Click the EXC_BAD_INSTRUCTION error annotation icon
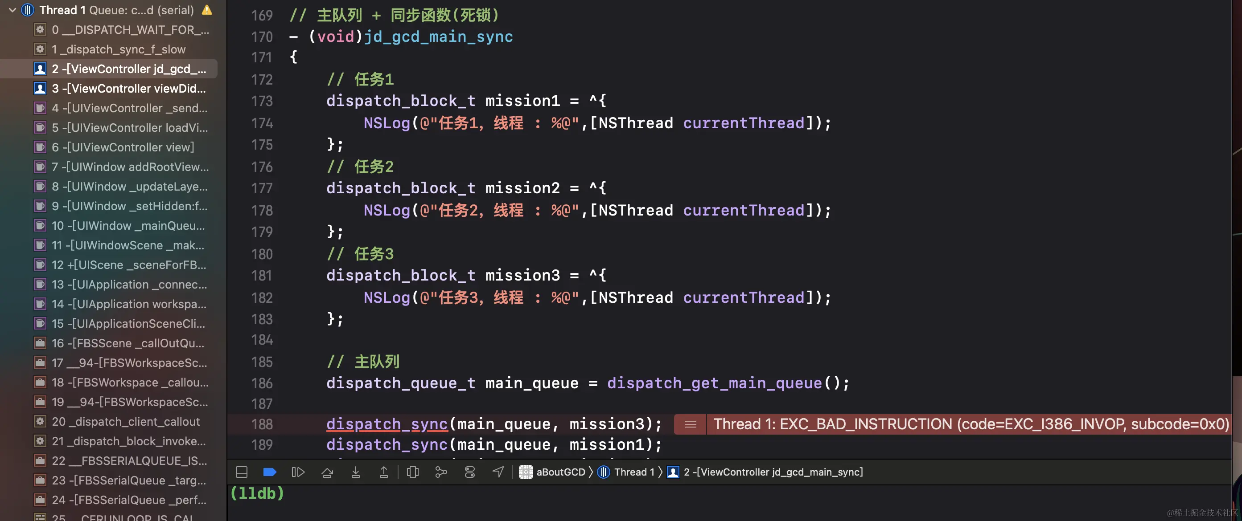 [x=690, y=424]
